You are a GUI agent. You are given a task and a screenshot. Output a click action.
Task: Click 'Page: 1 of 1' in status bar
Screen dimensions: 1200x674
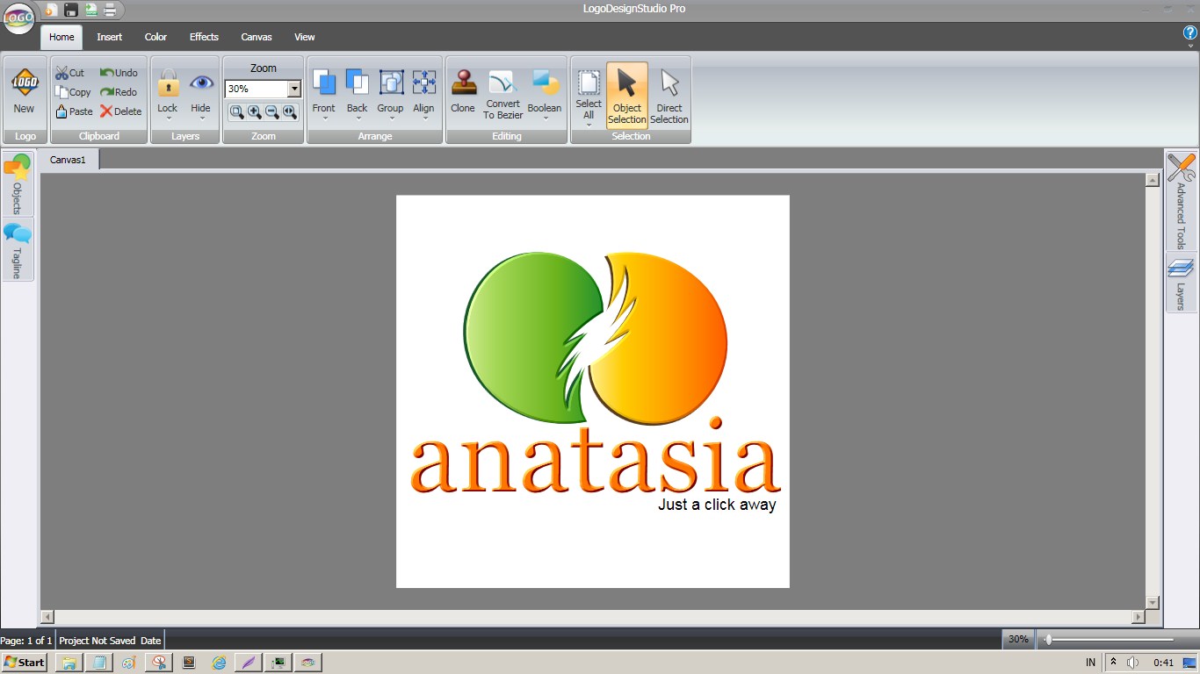click(x=26, y=641)
